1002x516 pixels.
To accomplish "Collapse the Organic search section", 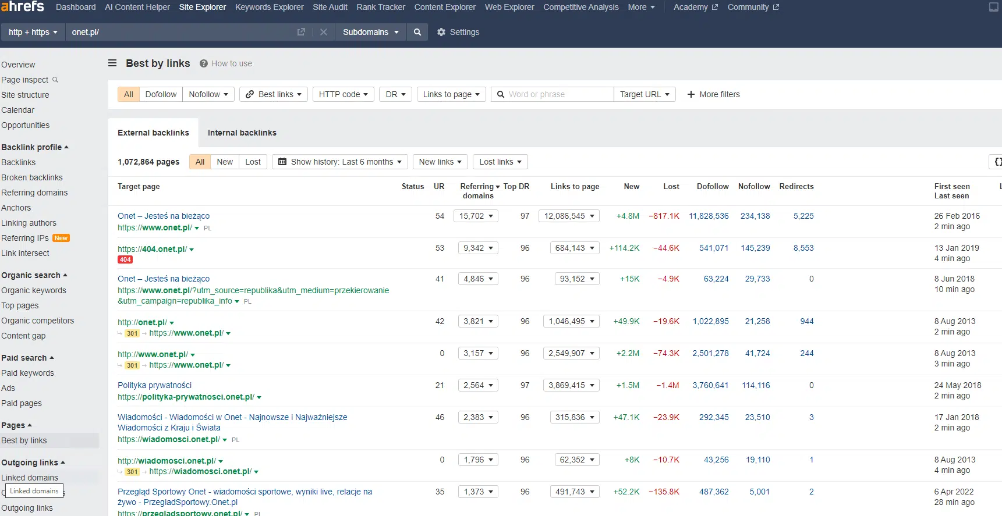I will (x=34, y=275).
